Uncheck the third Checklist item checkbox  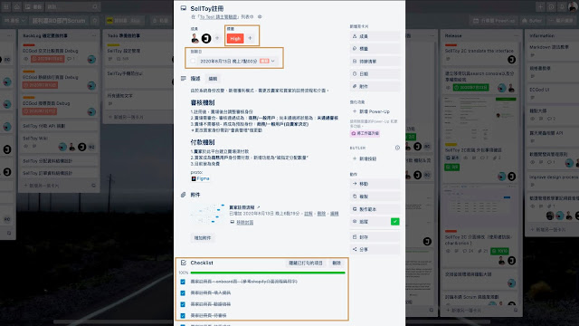pos(183,304)
